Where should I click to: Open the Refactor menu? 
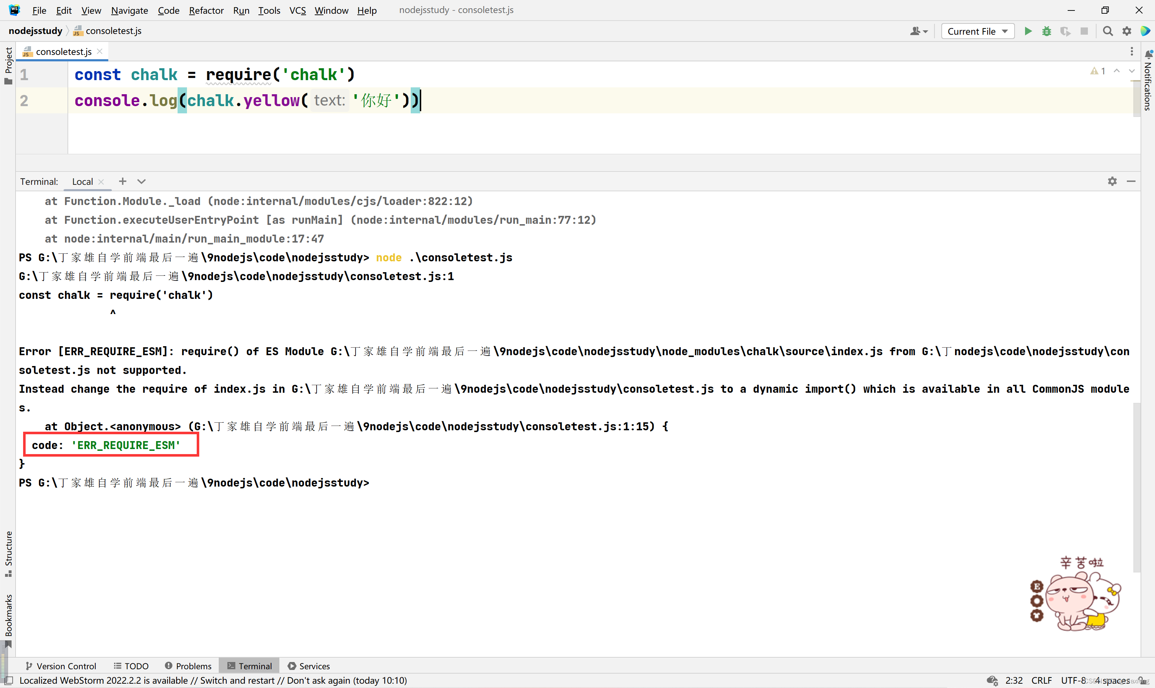click(x=206, y=10)
